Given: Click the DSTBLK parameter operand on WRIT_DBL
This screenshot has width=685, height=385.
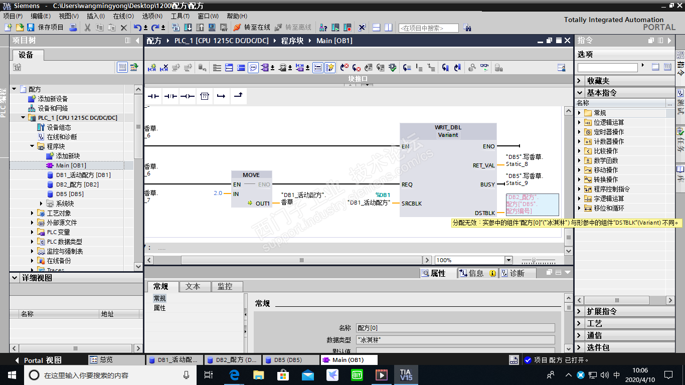Looking at the screenshot, I should pyautogui.click(x=533, y=204).
